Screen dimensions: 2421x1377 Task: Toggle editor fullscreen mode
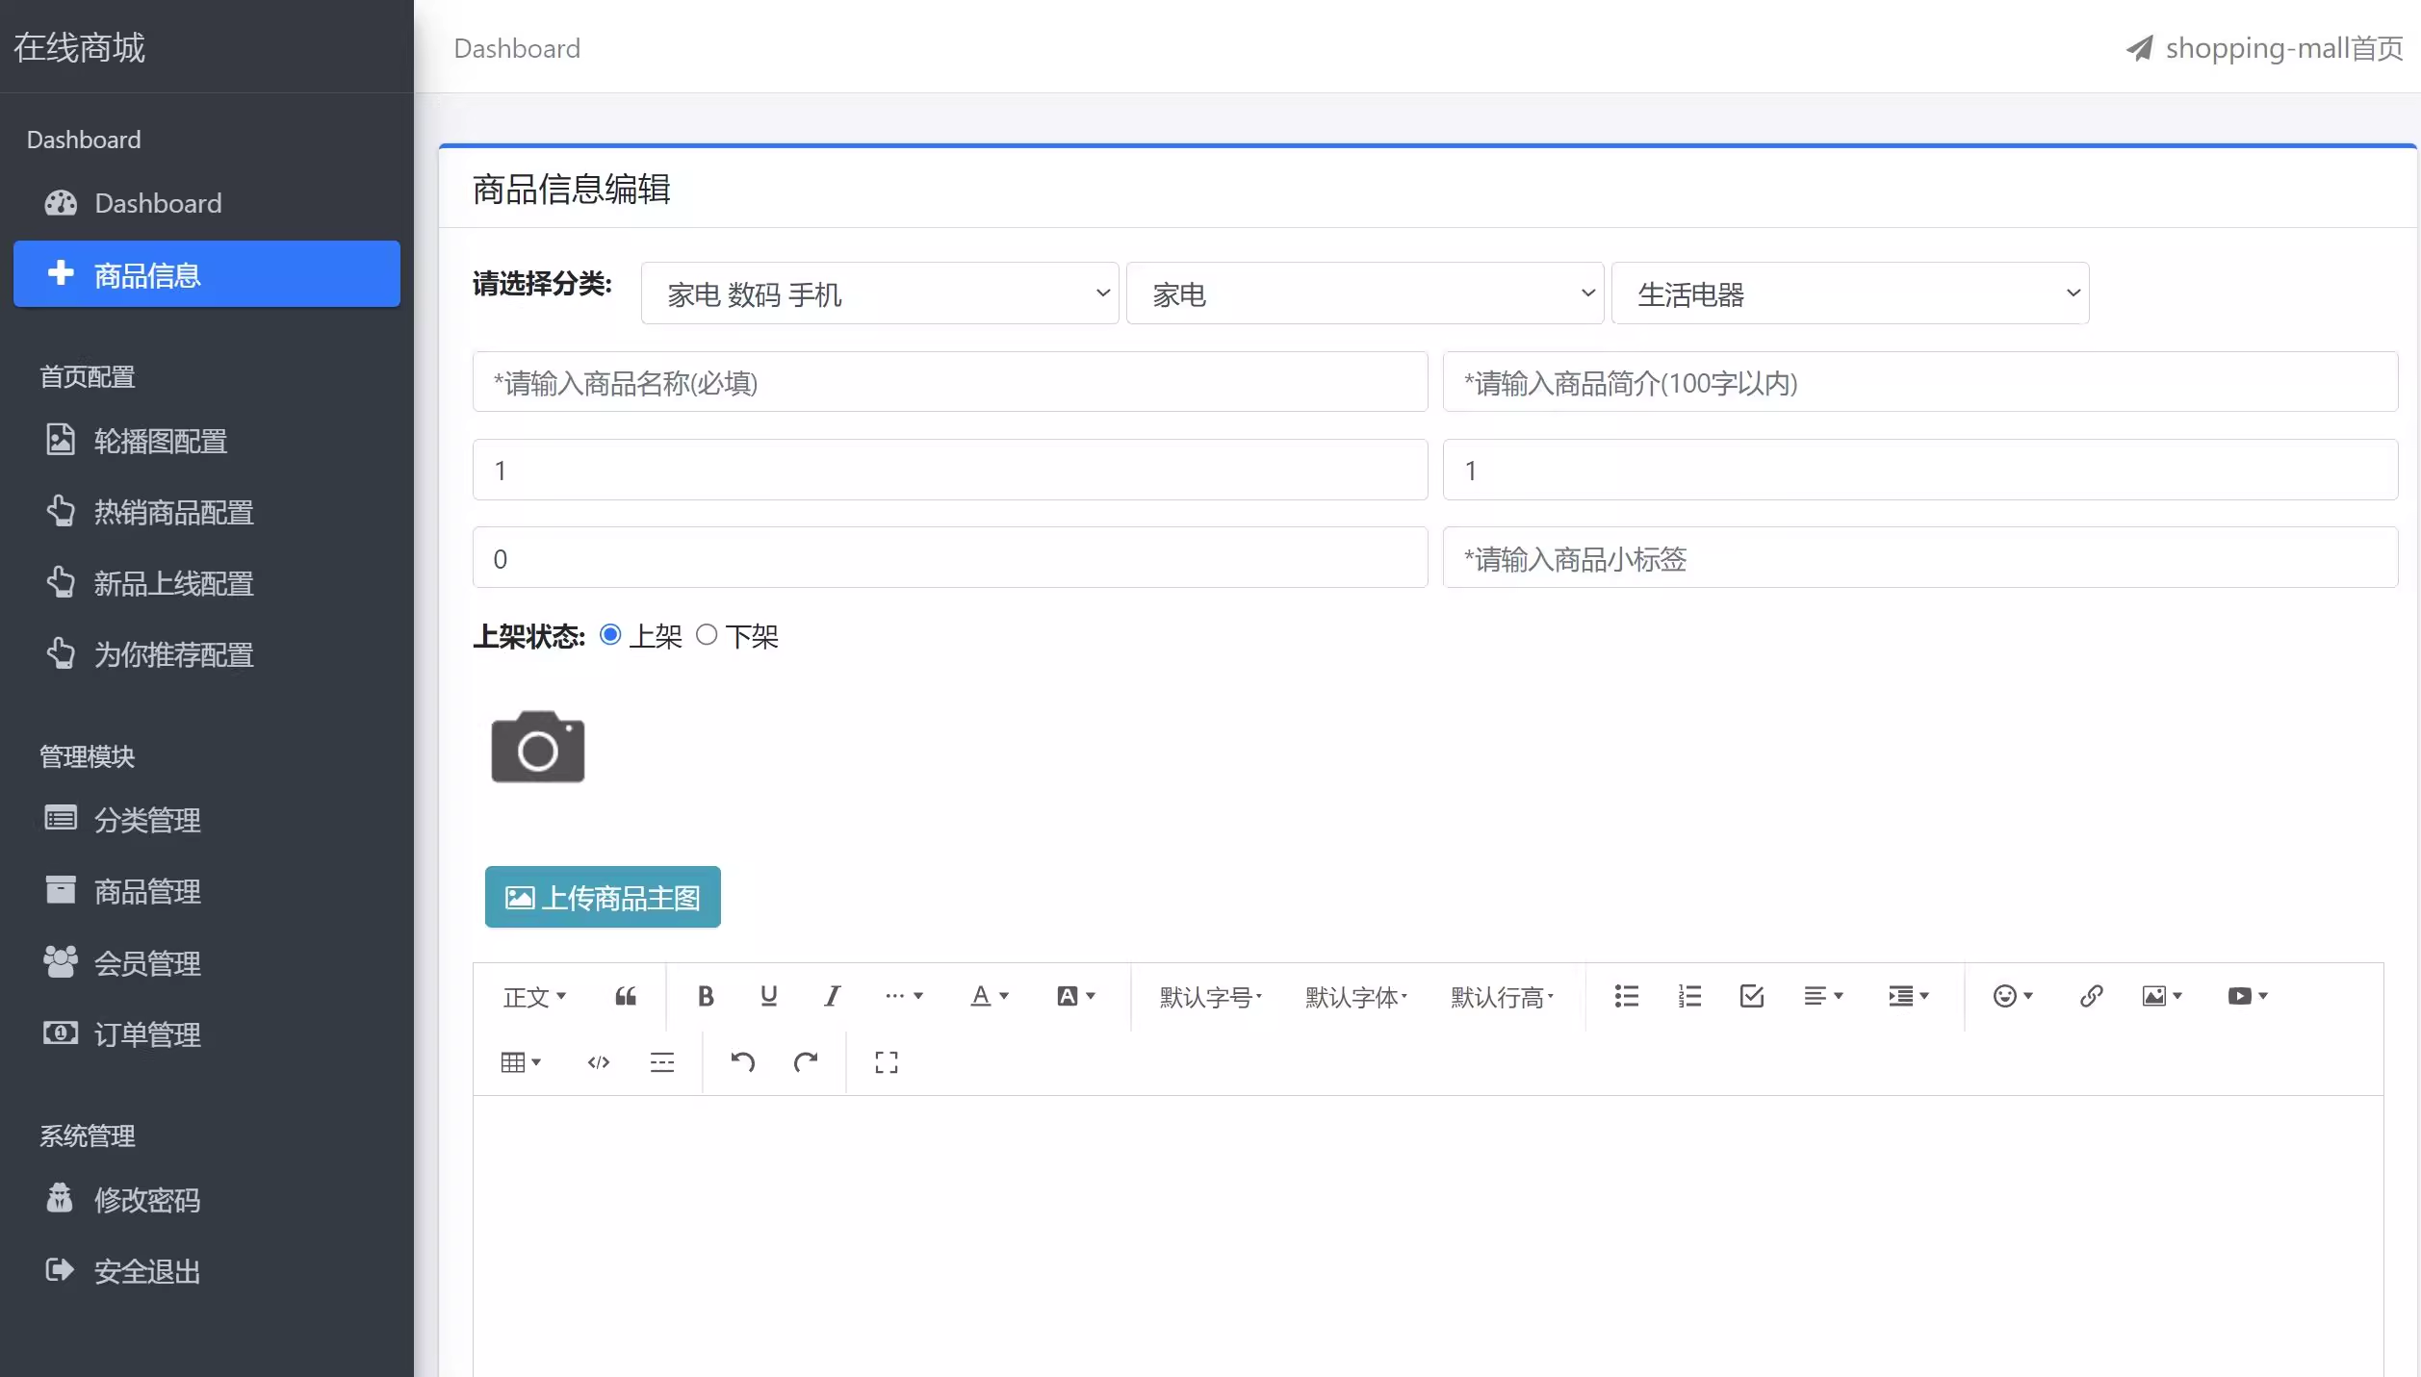click(x=887, y=1062)
